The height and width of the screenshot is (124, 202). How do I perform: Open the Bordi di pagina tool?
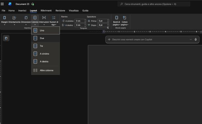pyautogui.click(x=117, y=21)
